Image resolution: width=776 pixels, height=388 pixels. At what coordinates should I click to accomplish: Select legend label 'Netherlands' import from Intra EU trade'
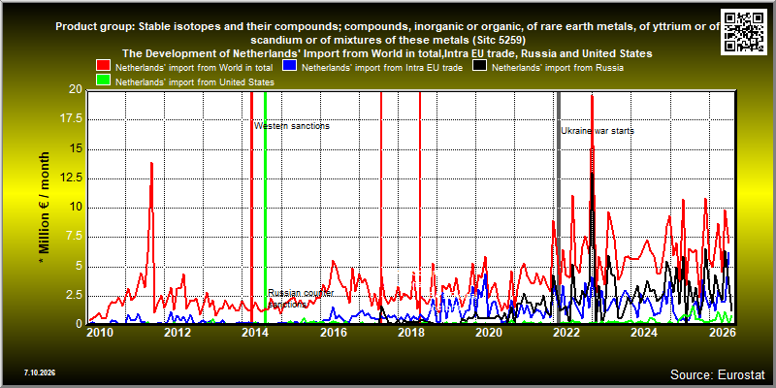pyautogui.click(x=382, y=68)
